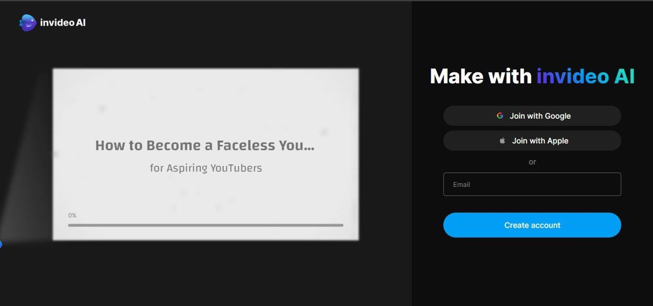Click the Apple symbol inside the Apple sign-in pill
Image resolution: width=653 pixels, height=306 pixels.
(503, 140)
